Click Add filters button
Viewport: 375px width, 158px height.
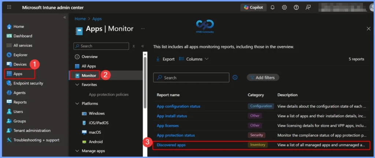pyautogui.click(x=263, y=77)
